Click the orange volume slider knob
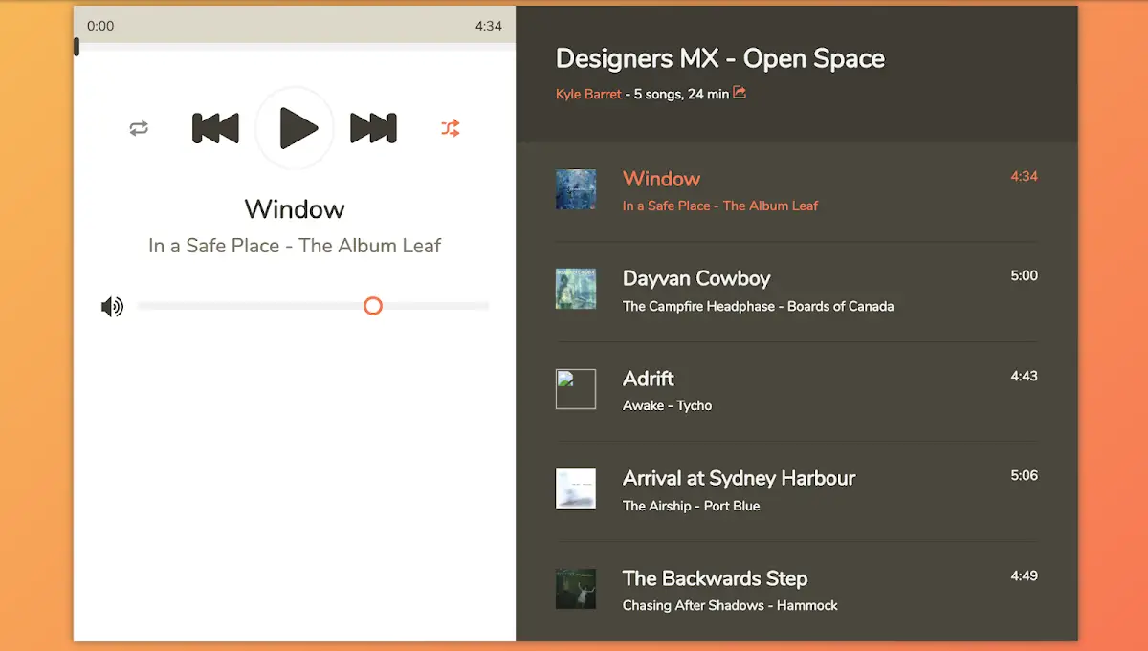This screenshot has width=1148, height=651. coord(373,306)
